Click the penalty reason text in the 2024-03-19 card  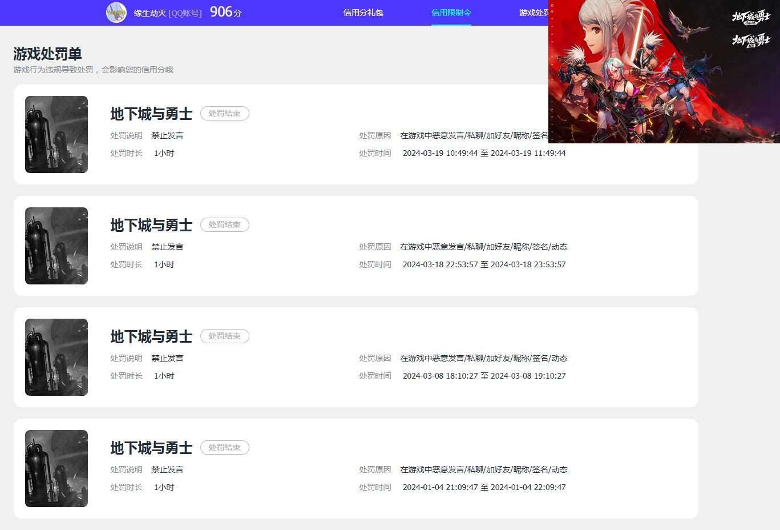[x=474, y=135]
